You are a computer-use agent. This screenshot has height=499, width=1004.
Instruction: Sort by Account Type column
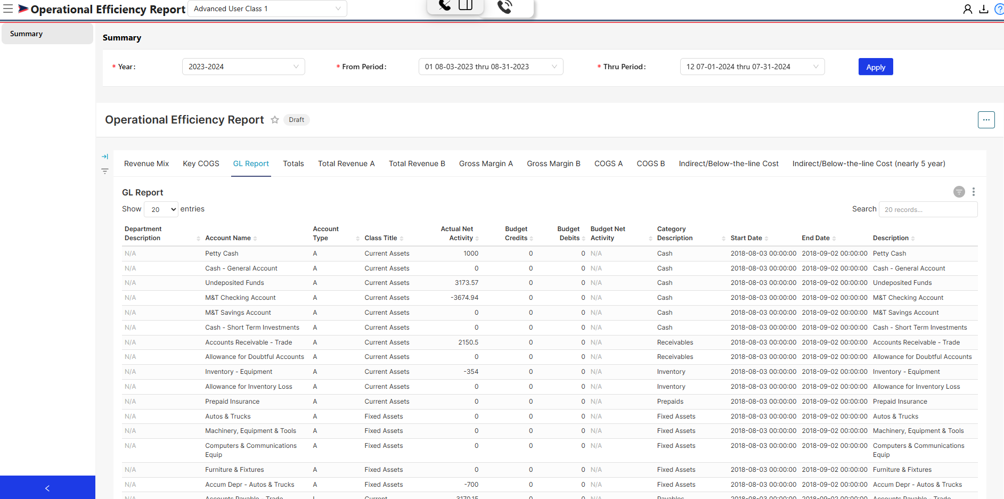click(x=358, y=239)
